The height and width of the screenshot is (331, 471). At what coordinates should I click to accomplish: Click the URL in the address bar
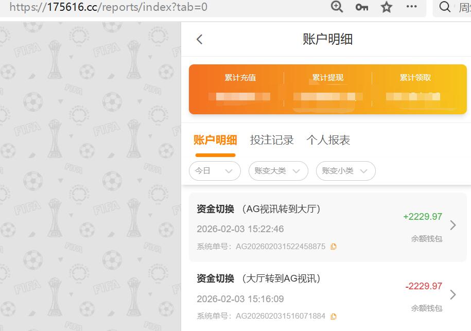[103, 7]
